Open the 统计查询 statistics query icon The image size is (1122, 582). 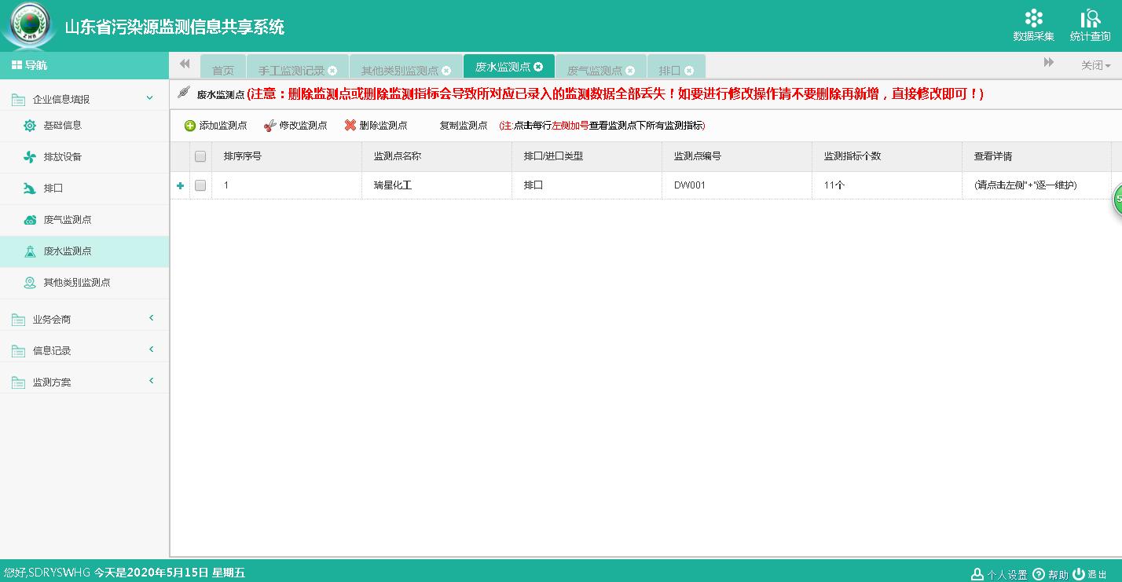click(x=1090, y=19)
